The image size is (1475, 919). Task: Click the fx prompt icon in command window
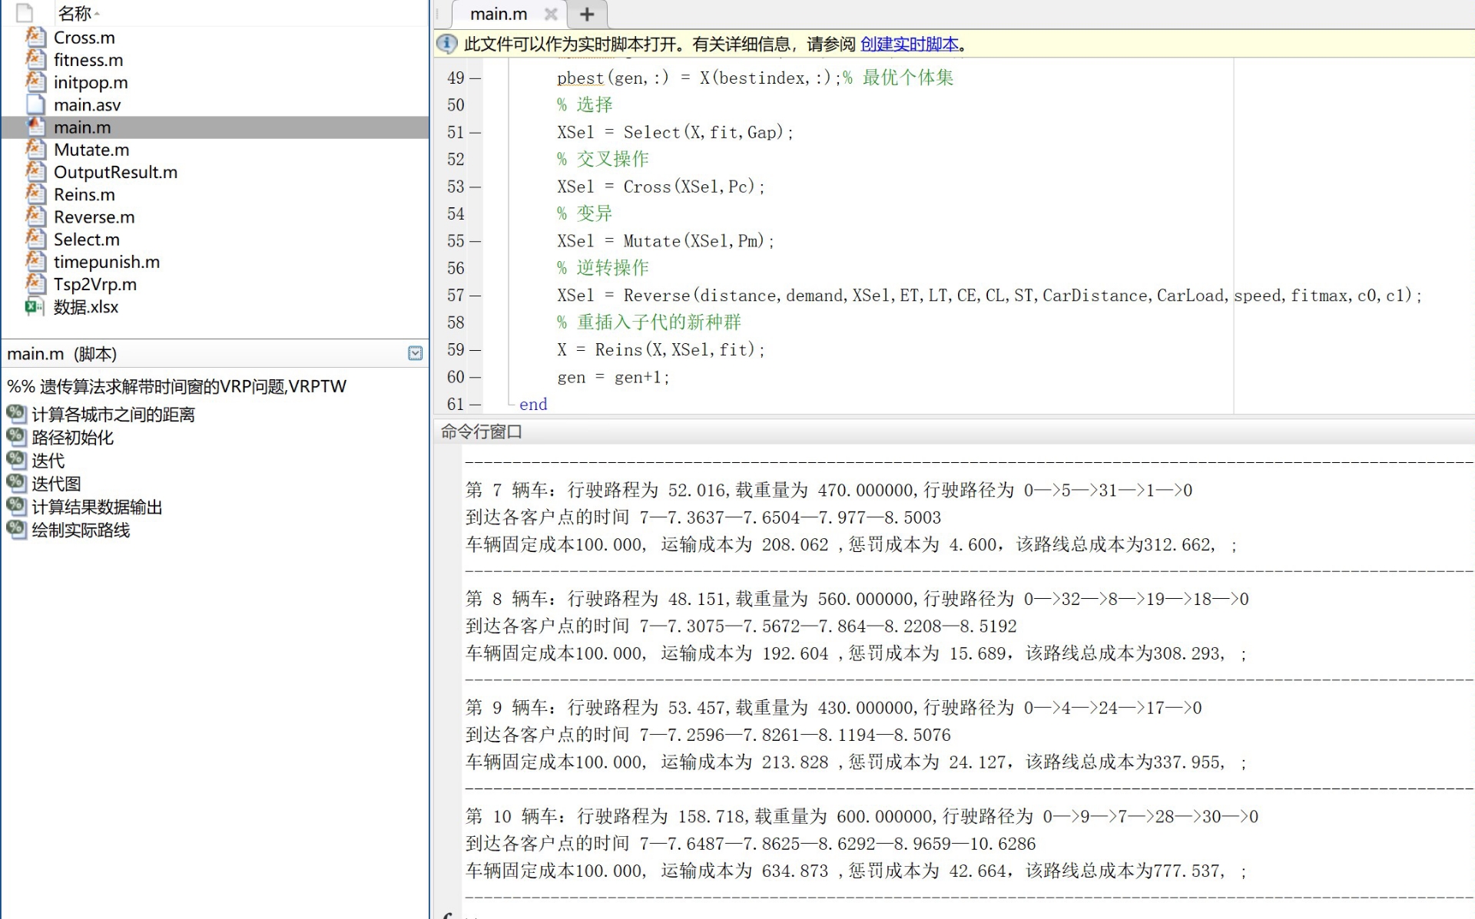pos(448,914)
